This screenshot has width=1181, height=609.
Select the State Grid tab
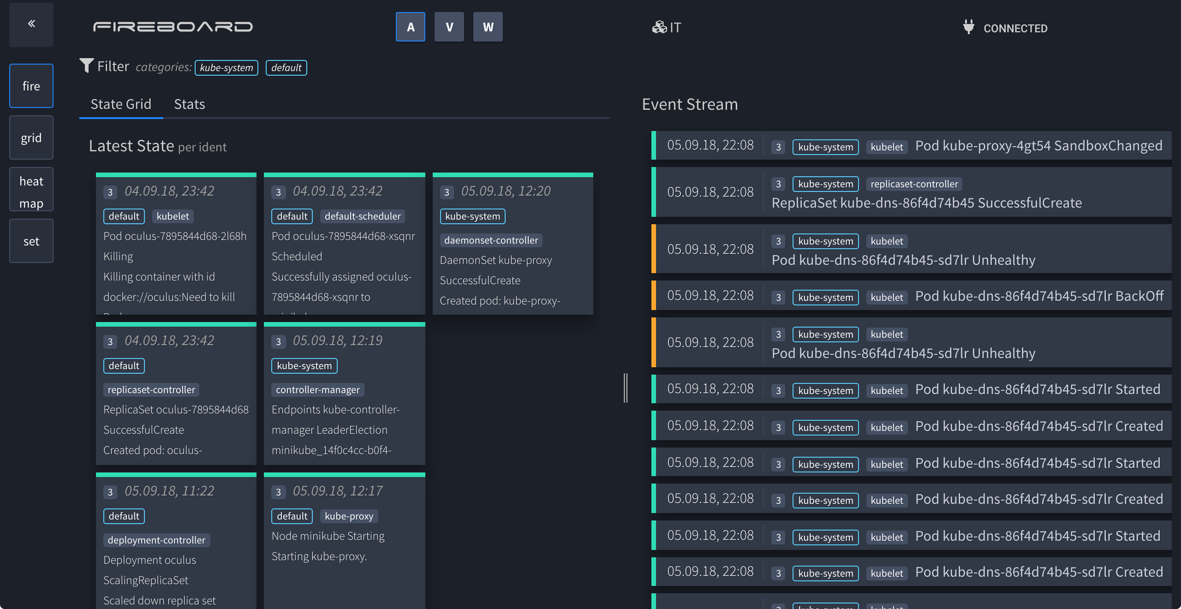121,104
